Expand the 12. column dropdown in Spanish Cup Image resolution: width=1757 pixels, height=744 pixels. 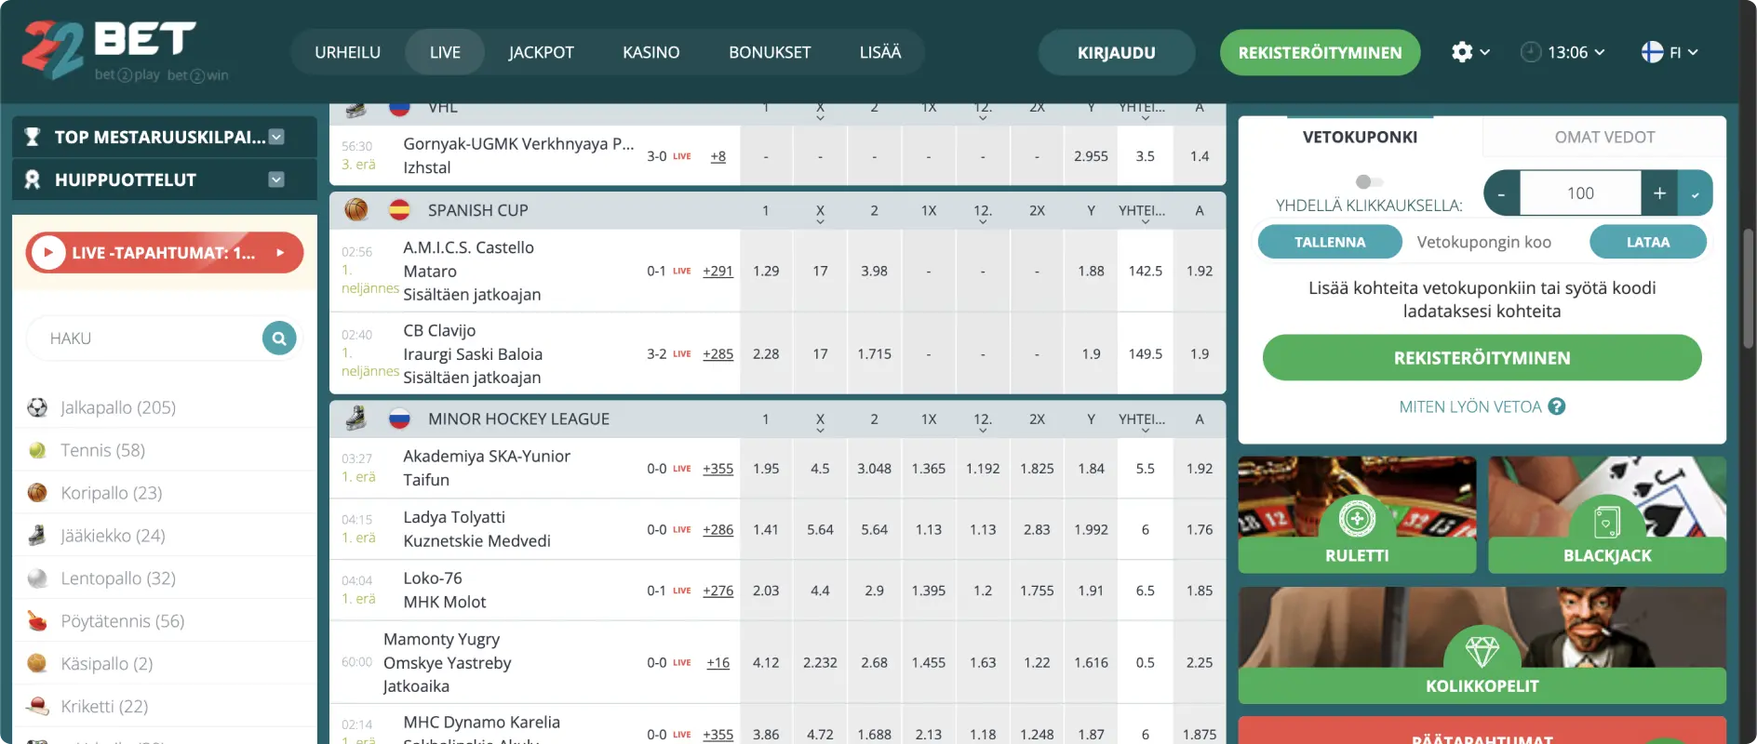tap(983, 223)
